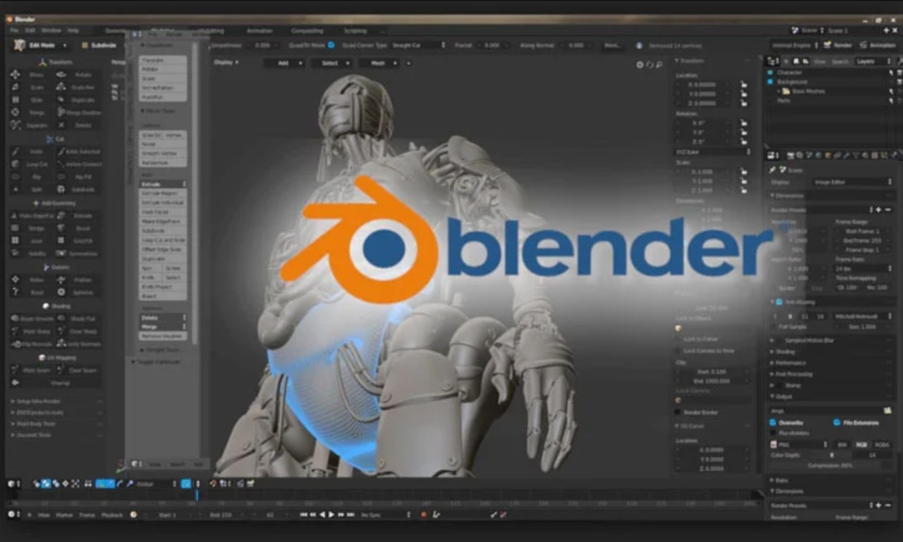Click the Knife tool icon
This screenshot has height=542, width=903.
tap(16, 152)
